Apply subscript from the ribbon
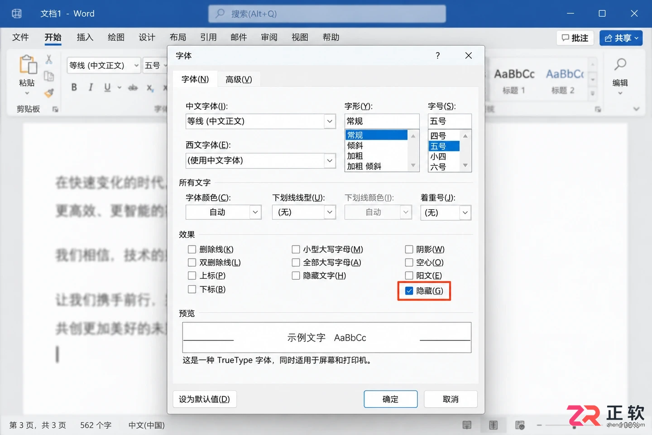The height and width of the screenshot is (435, 652). [150, 87]
